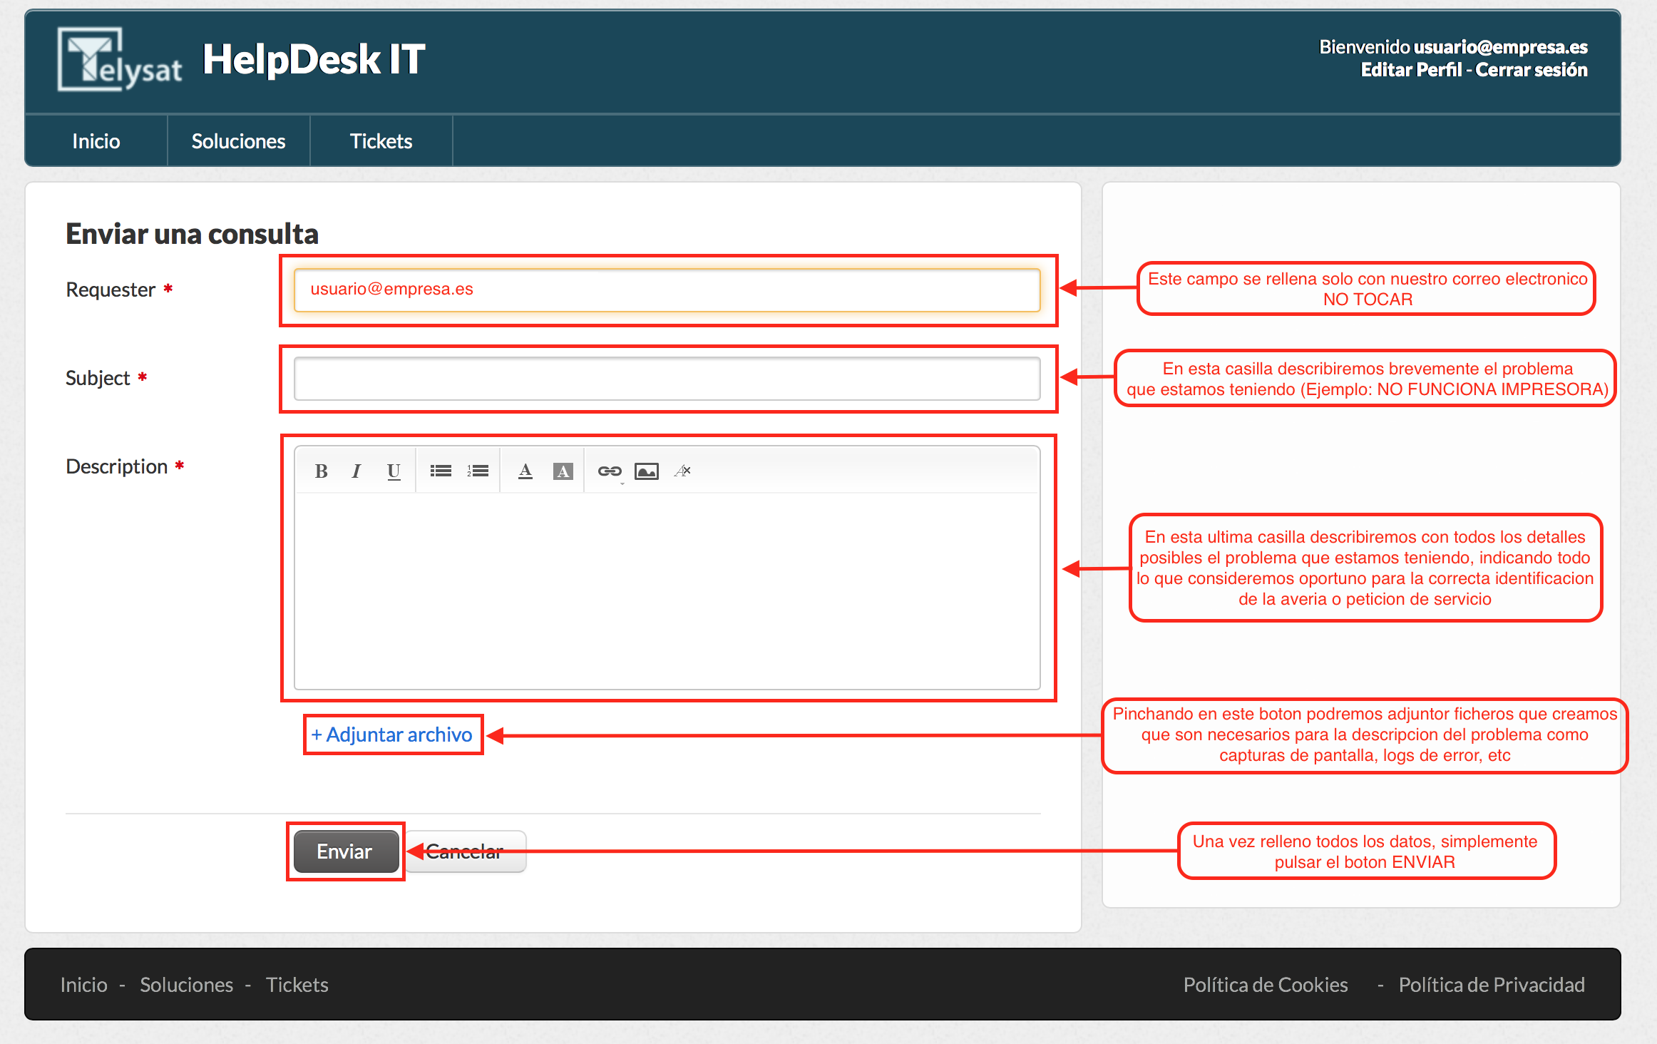Toggle italic formatting in description editor
The image size is (1657, 1044).
point(356,471)
